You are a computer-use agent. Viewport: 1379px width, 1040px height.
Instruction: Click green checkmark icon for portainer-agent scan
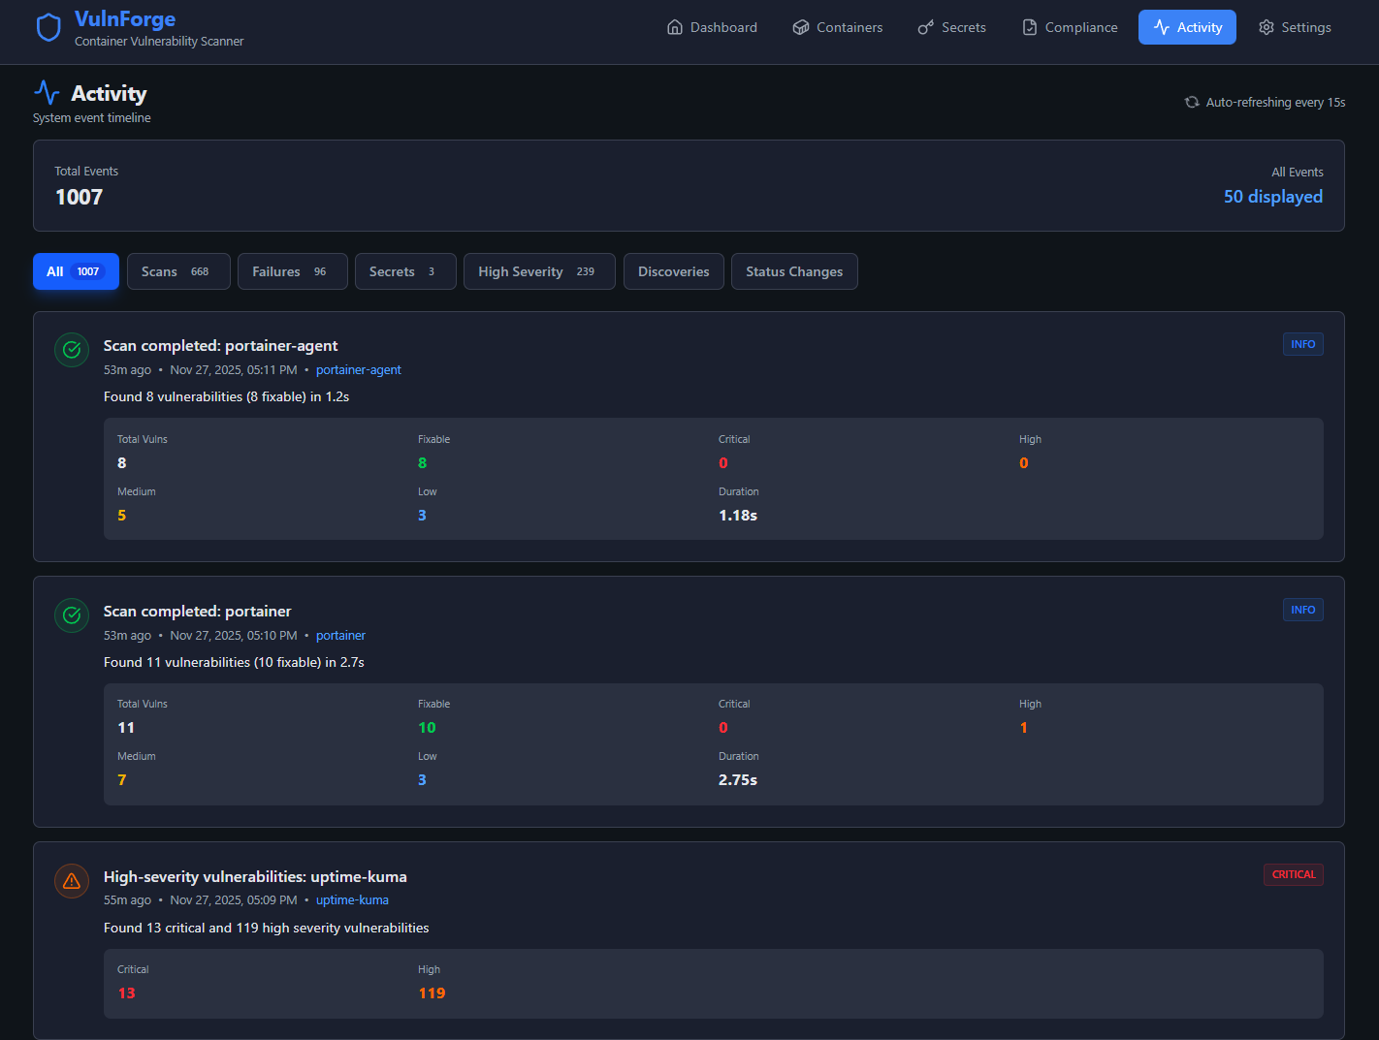72,350
